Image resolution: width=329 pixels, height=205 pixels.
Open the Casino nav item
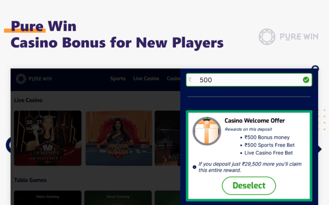coord(173,79)
